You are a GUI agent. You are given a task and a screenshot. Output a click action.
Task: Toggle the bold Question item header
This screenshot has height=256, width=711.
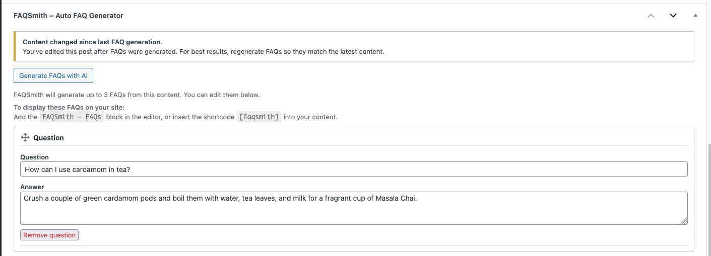click(x=48, y=138)
